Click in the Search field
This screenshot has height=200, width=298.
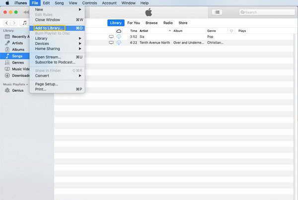(267, 12)
